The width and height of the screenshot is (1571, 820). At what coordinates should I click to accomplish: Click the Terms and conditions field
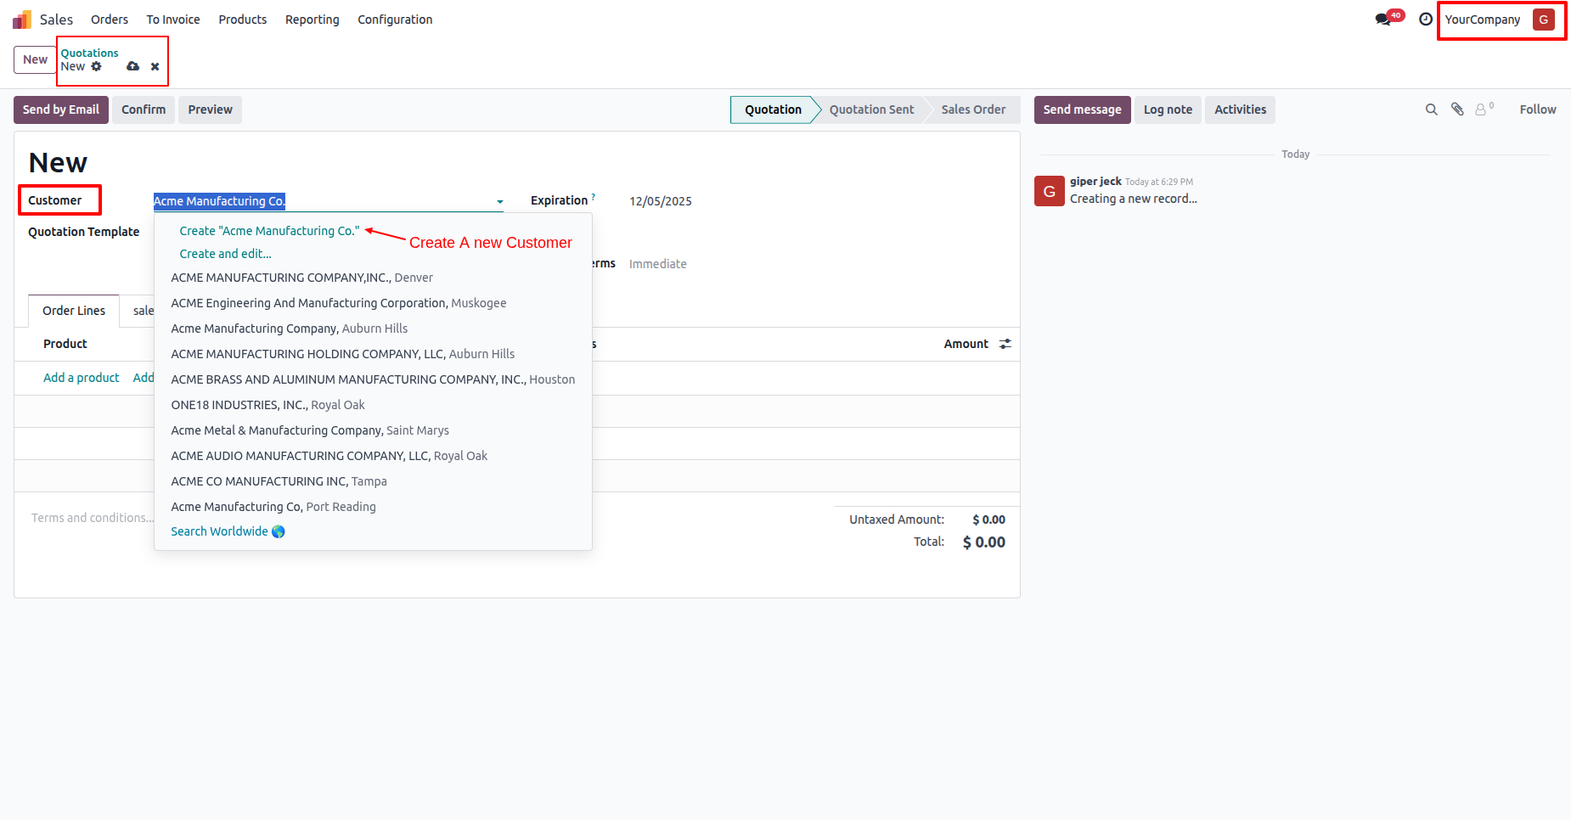point(93,518)
